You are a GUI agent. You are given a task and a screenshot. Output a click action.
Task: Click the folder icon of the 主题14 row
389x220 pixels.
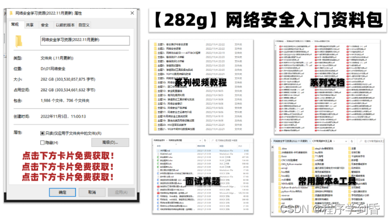155,99
